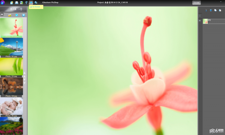
Task: Click the Paste clipboard icon in the layer panel
Action: [x=220, y=10]
